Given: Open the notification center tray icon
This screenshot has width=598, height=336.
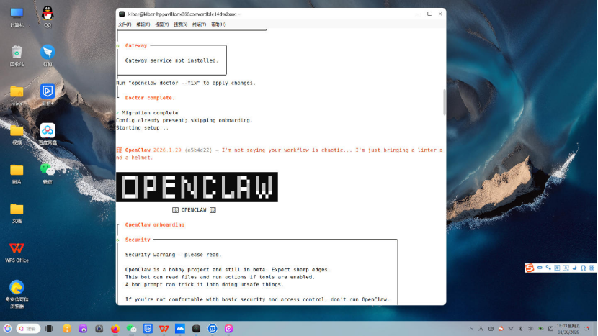Looking at the screenshot, I should [586, 328].
